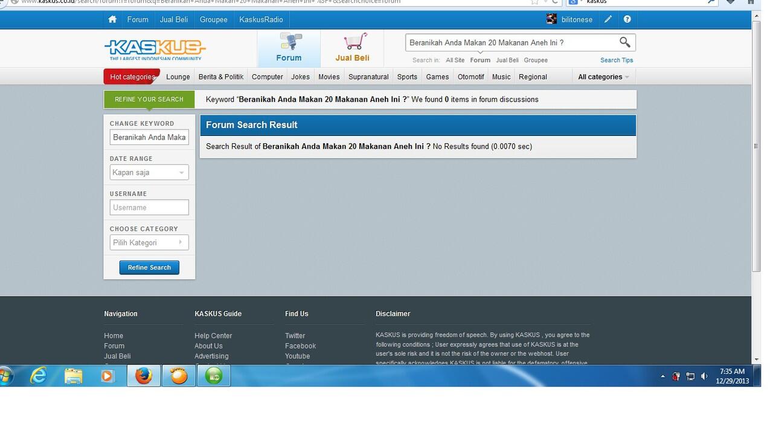Open Hot categories tab
Screen dimensions: 773x435
click(x=132, y=77)
